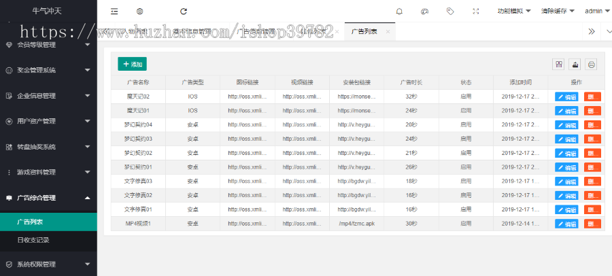Click the red delete button for MP4视频1
The image size is (612, 276).
pos(592,224)
